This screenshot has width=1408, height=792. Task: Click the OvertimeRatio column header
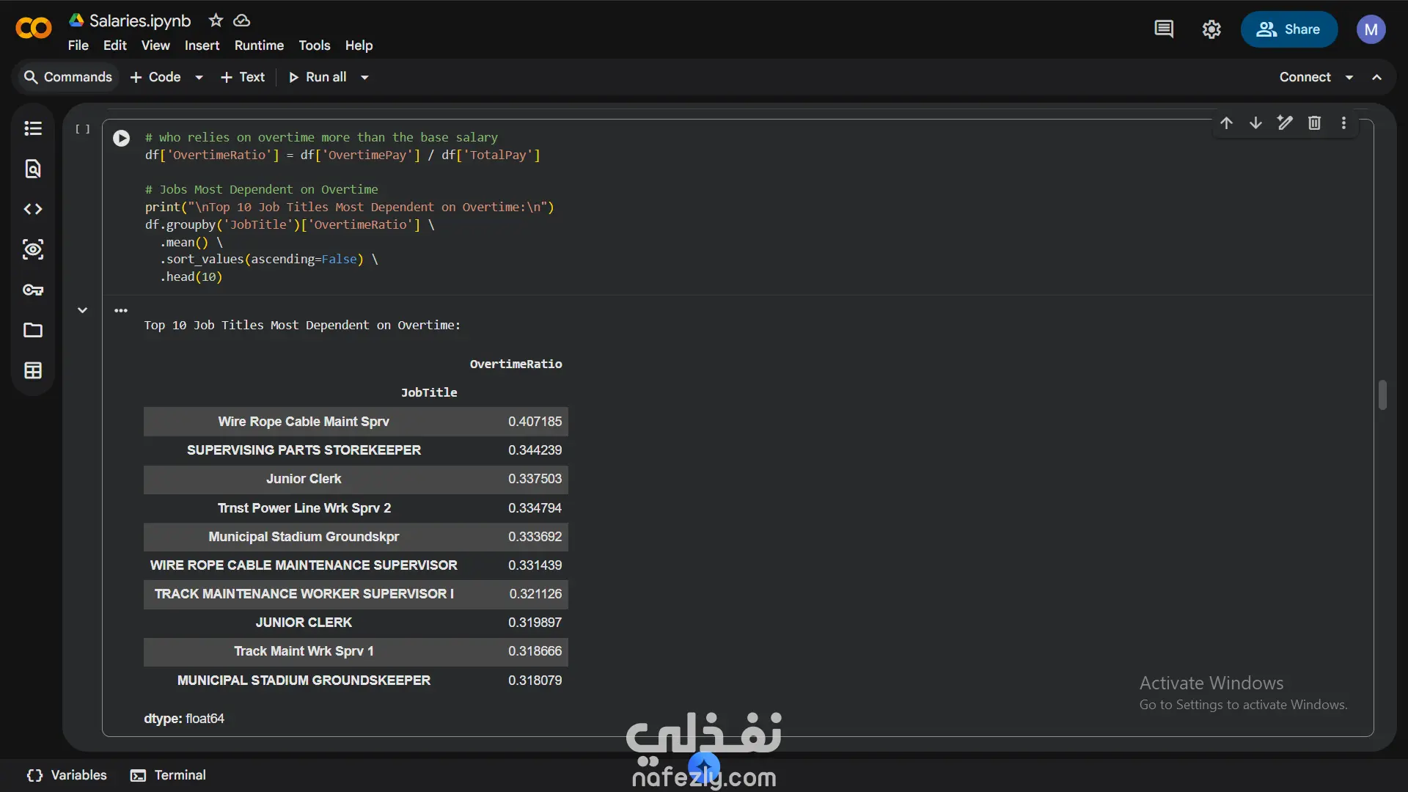pyautogui.click(x=516, y=364)
